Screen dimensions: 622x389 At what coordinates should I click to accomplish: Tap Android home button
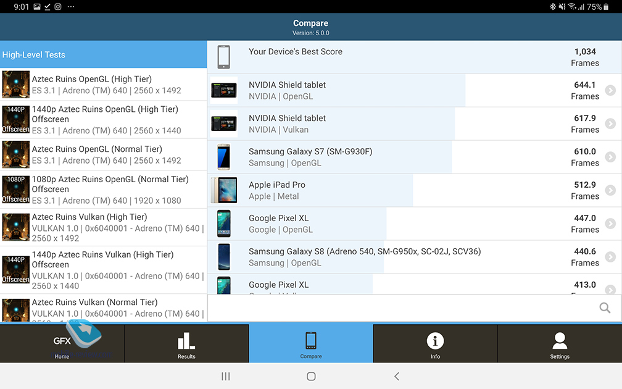(312, 376)
